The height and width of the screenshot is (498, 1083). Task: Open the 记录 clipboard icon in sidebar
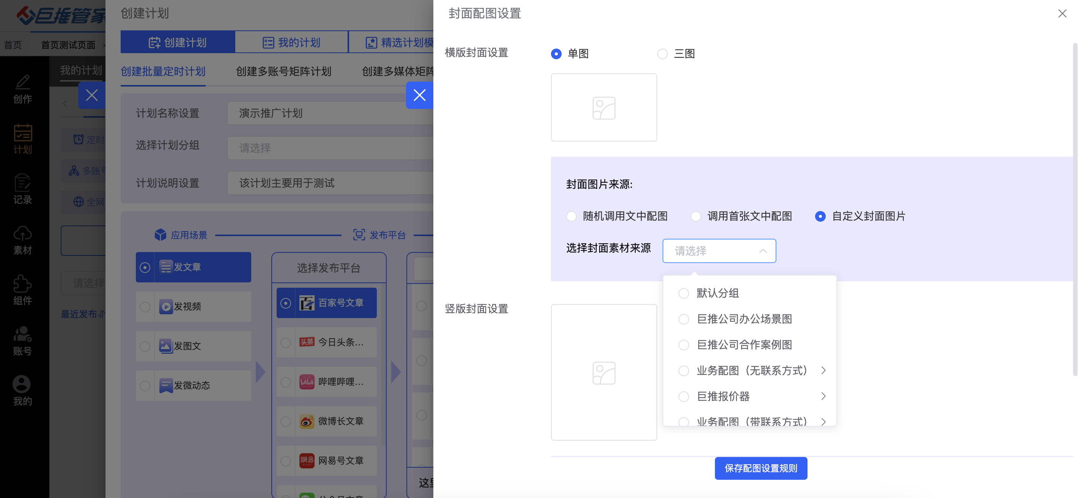[x=22, y=183]
